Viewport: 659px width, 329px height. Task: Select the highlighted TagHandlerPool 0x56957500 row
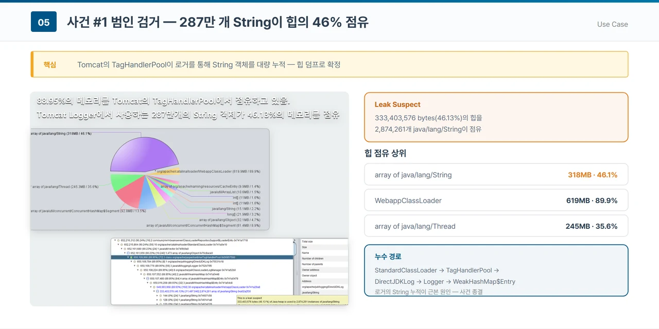point(202,257)
